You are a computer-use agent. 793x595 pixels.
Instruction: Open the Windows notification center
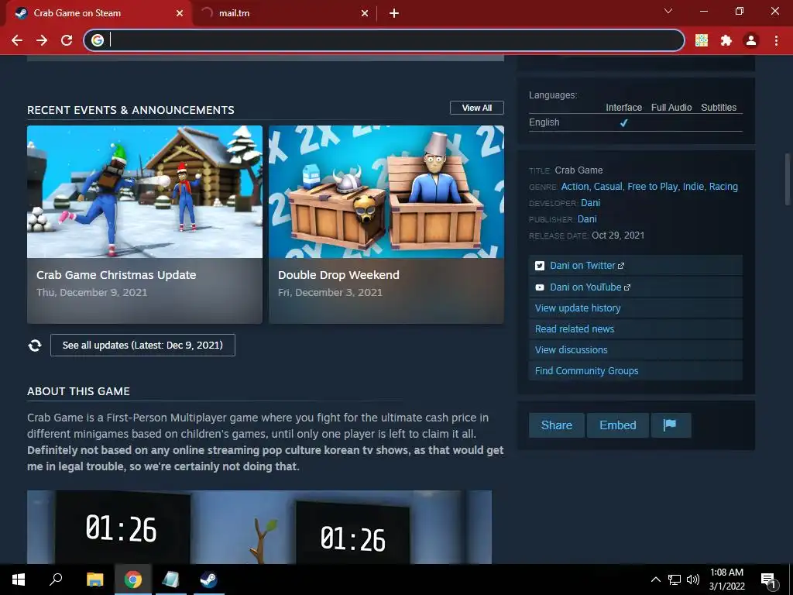[768, 580]
